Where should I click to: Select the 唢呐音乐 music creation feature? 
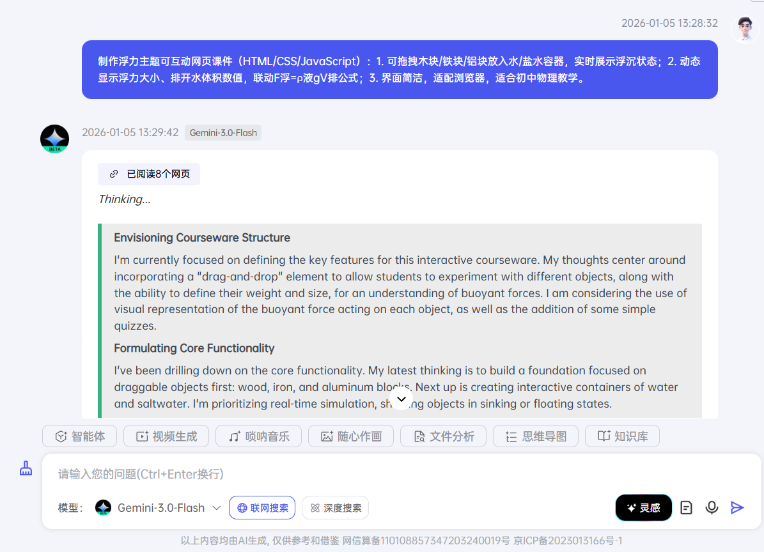(258, 436)
